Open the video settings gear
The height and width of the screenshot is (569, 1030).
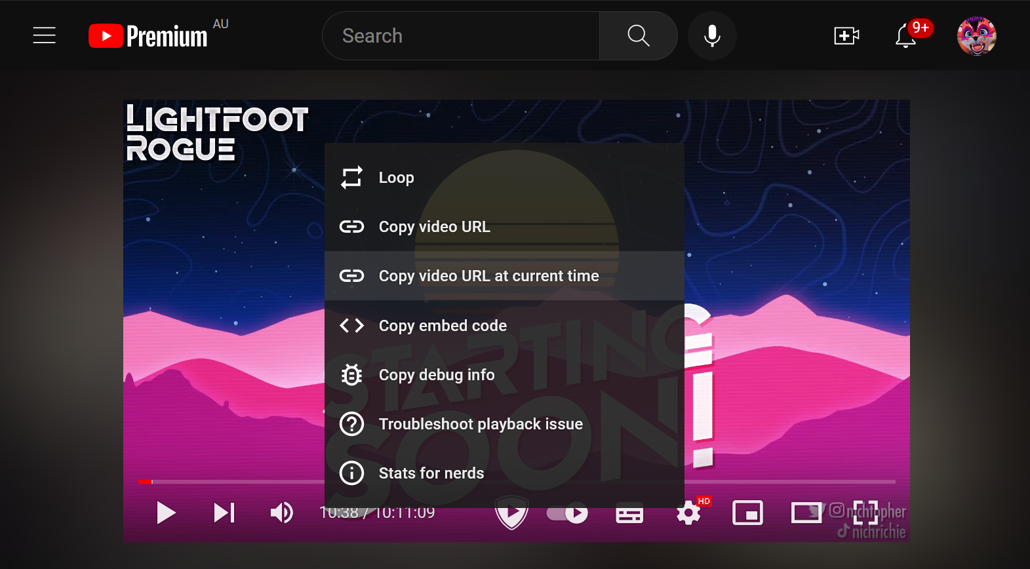click(x=688, y=513)
